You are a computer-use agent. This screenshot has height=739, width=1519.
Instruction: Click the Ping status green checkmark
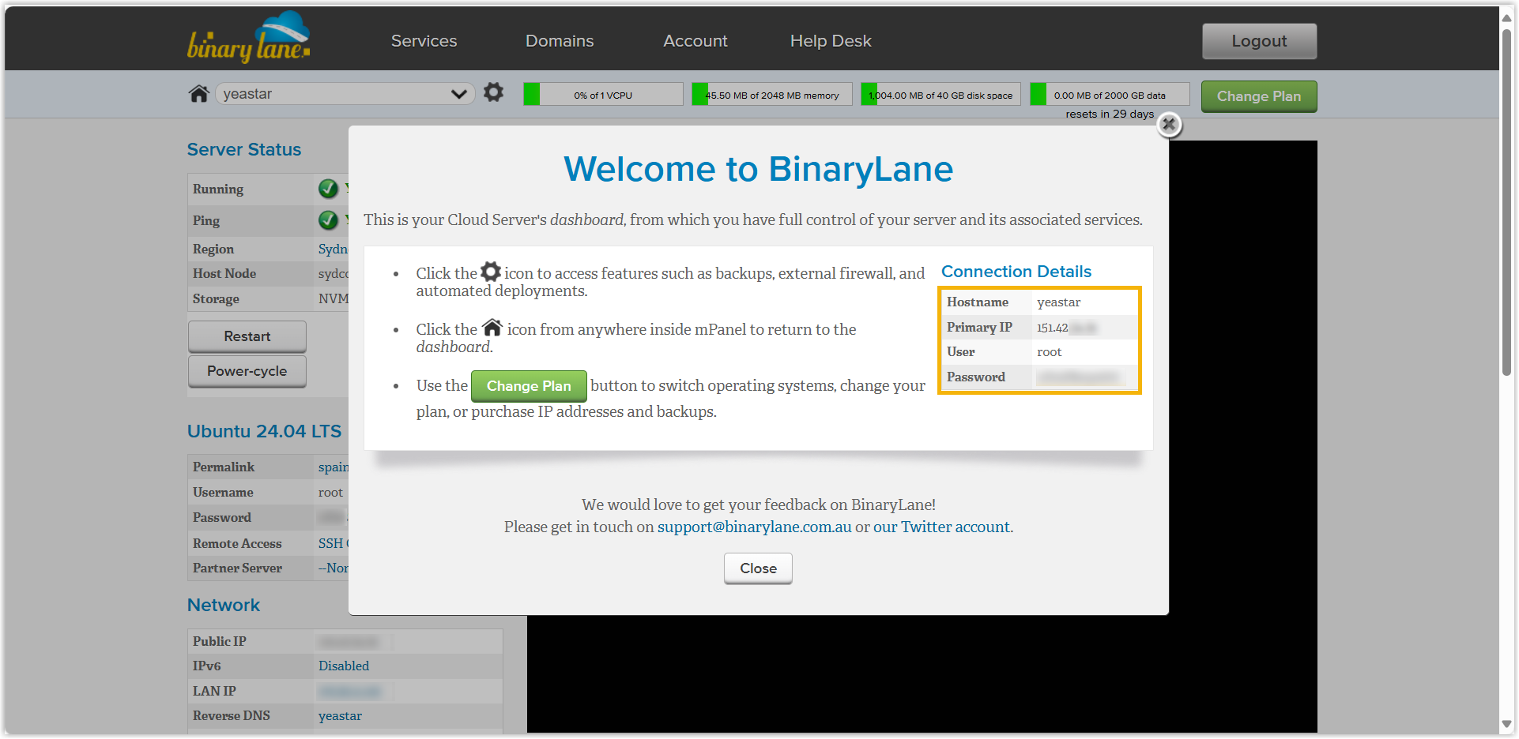click(328, 220)
